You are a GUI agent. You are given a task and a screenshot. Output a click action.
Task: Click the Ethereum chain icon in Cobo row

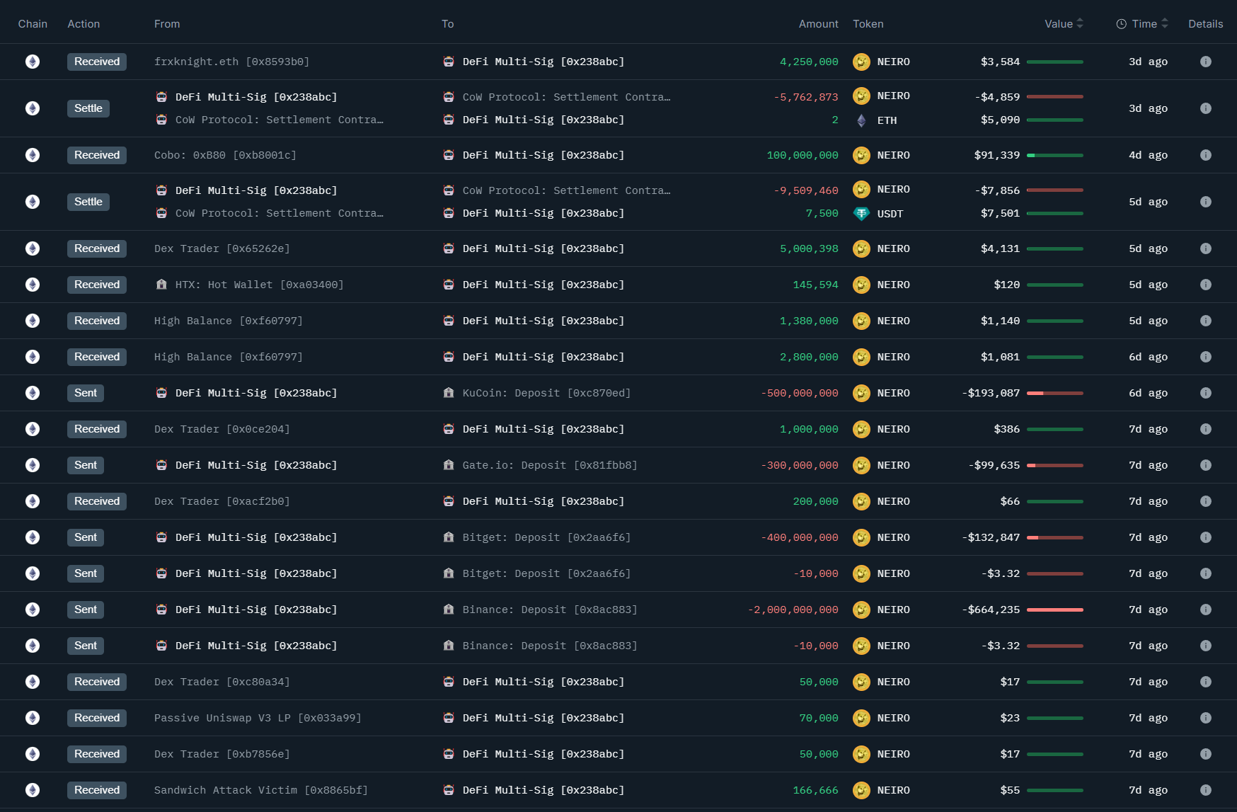tap(33, 155)
